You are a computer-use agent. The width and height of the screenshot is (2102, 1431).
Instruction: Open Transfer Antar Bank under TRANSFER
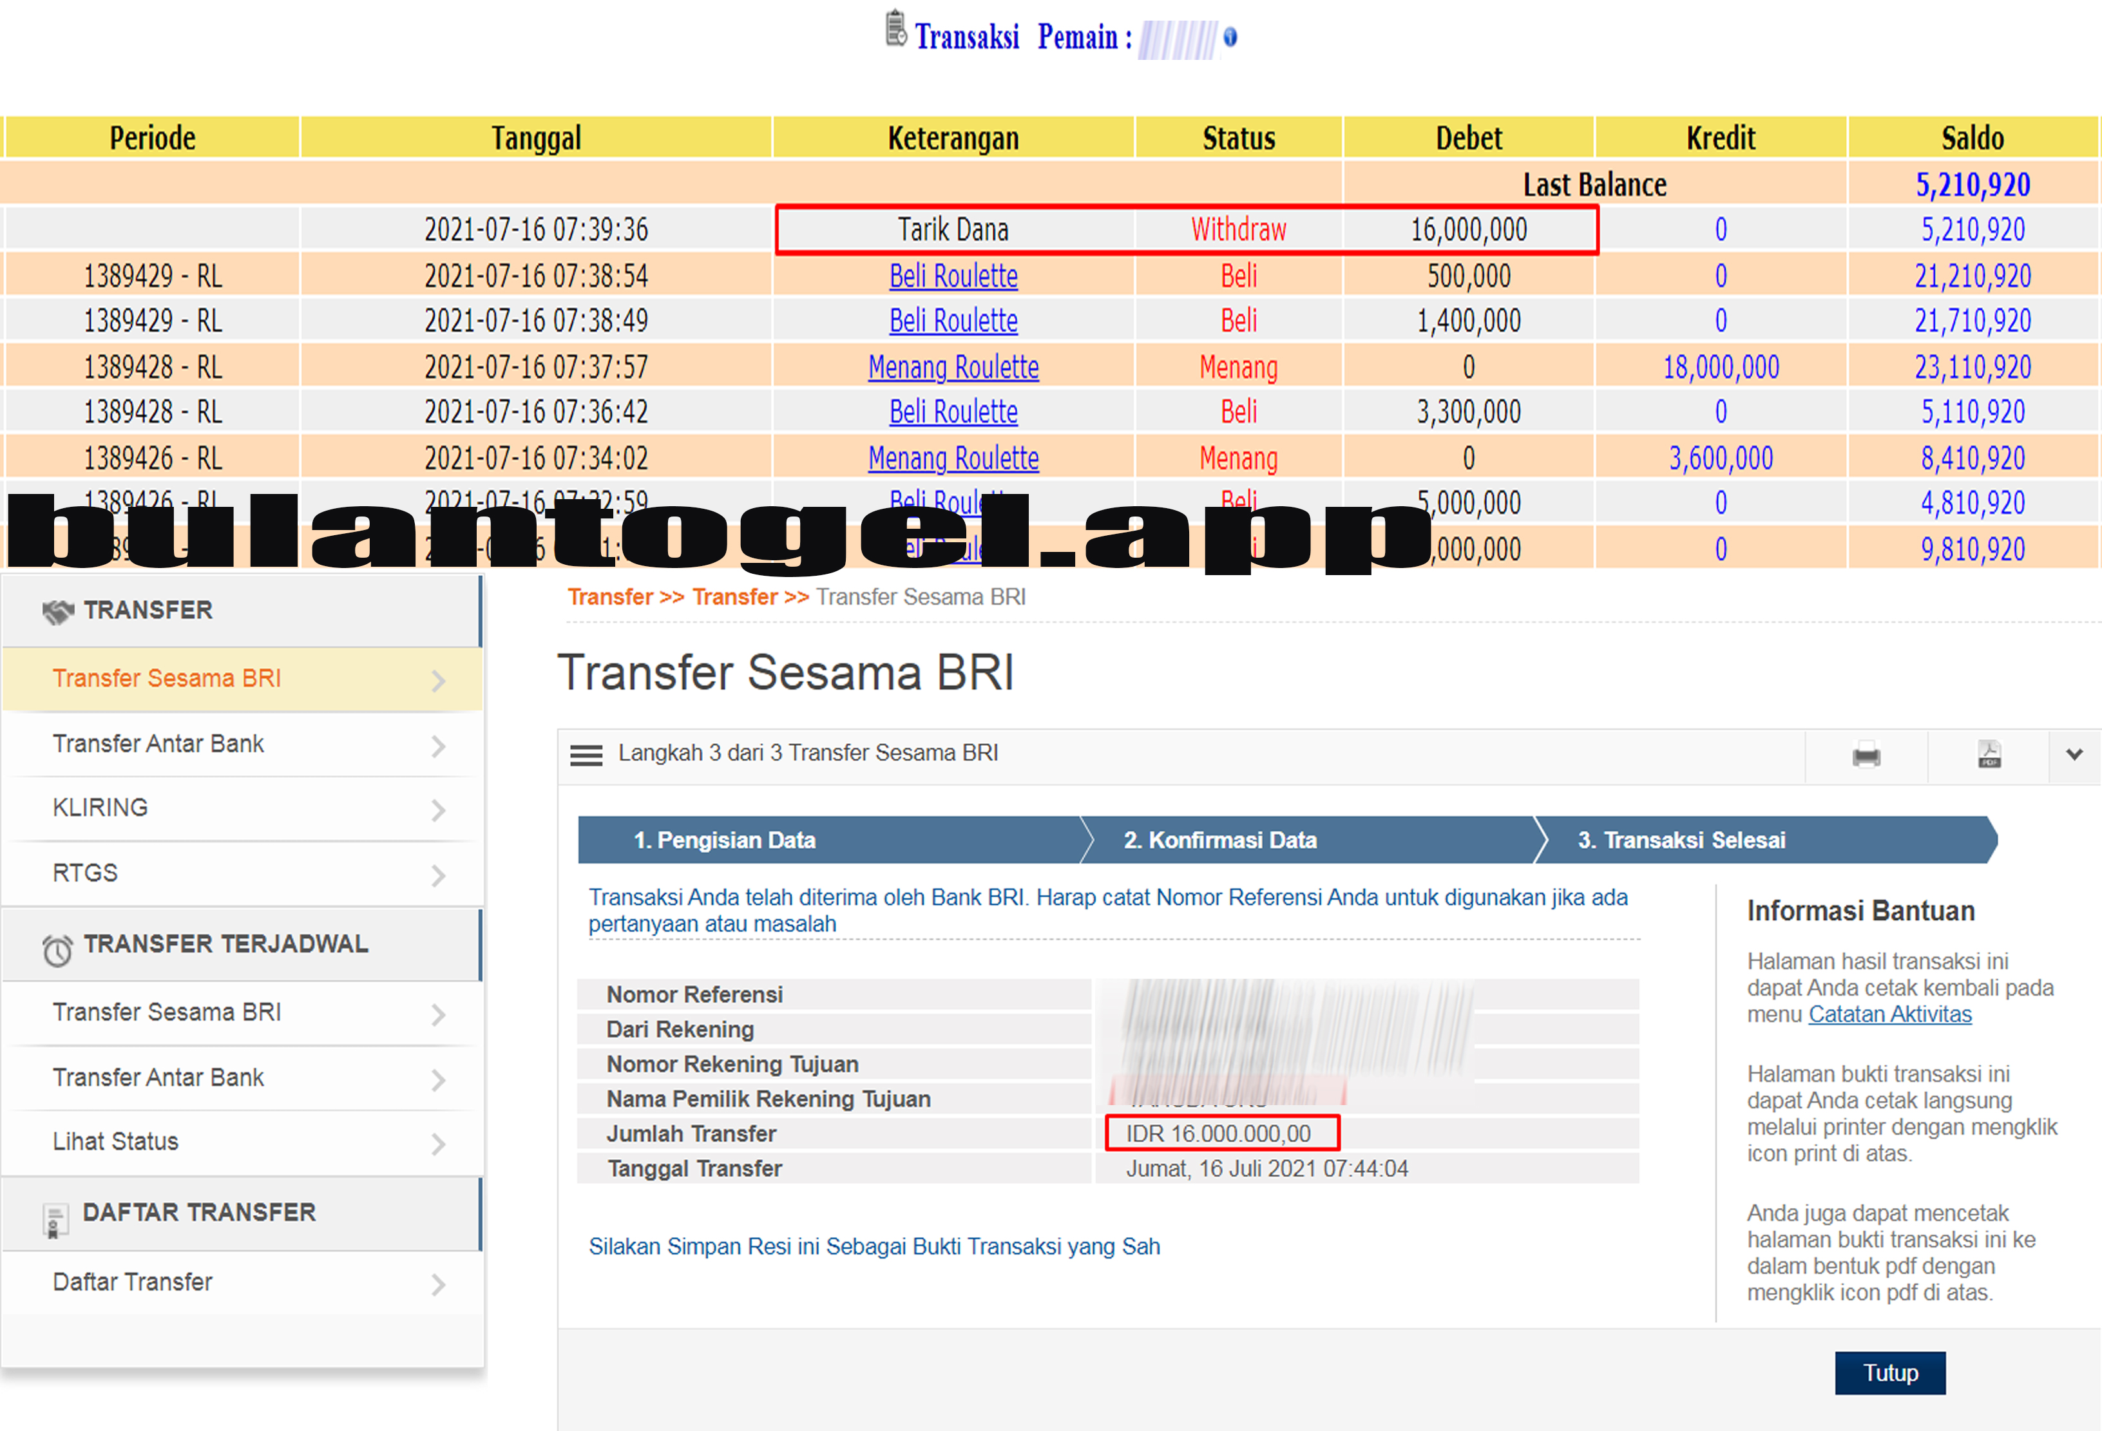[242, 744]
